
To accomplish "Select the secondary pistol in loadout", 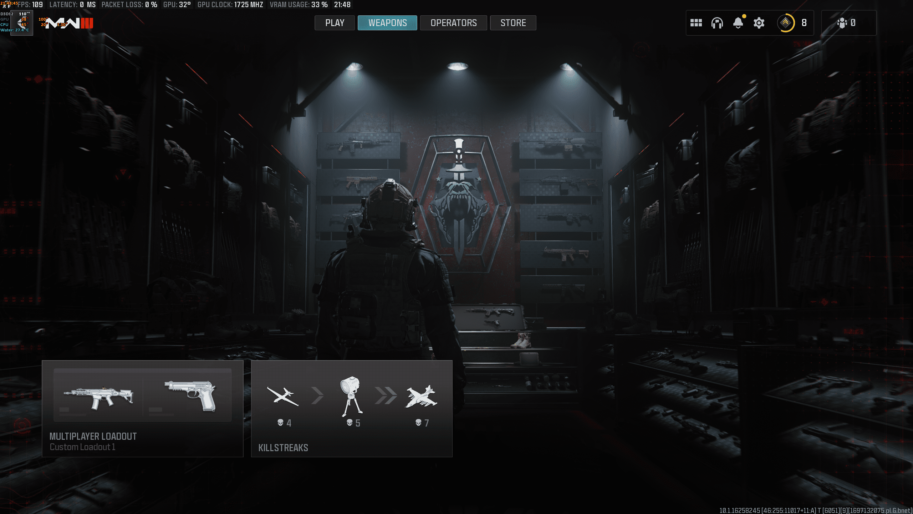I will (190, 395).
